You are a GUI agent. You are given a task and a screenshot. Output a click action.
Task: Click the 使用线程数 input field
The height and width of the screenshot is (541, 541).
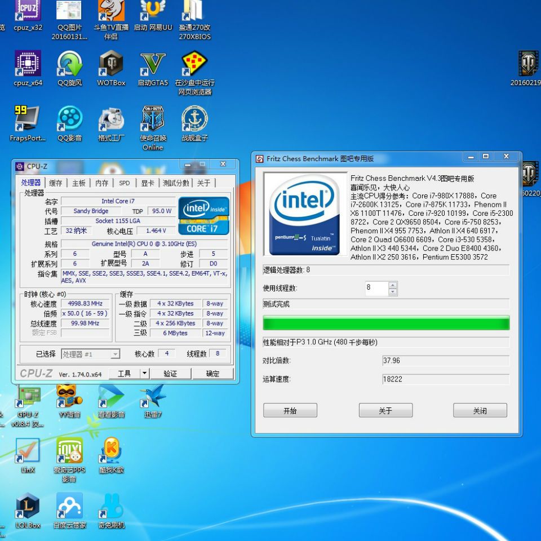376,288
